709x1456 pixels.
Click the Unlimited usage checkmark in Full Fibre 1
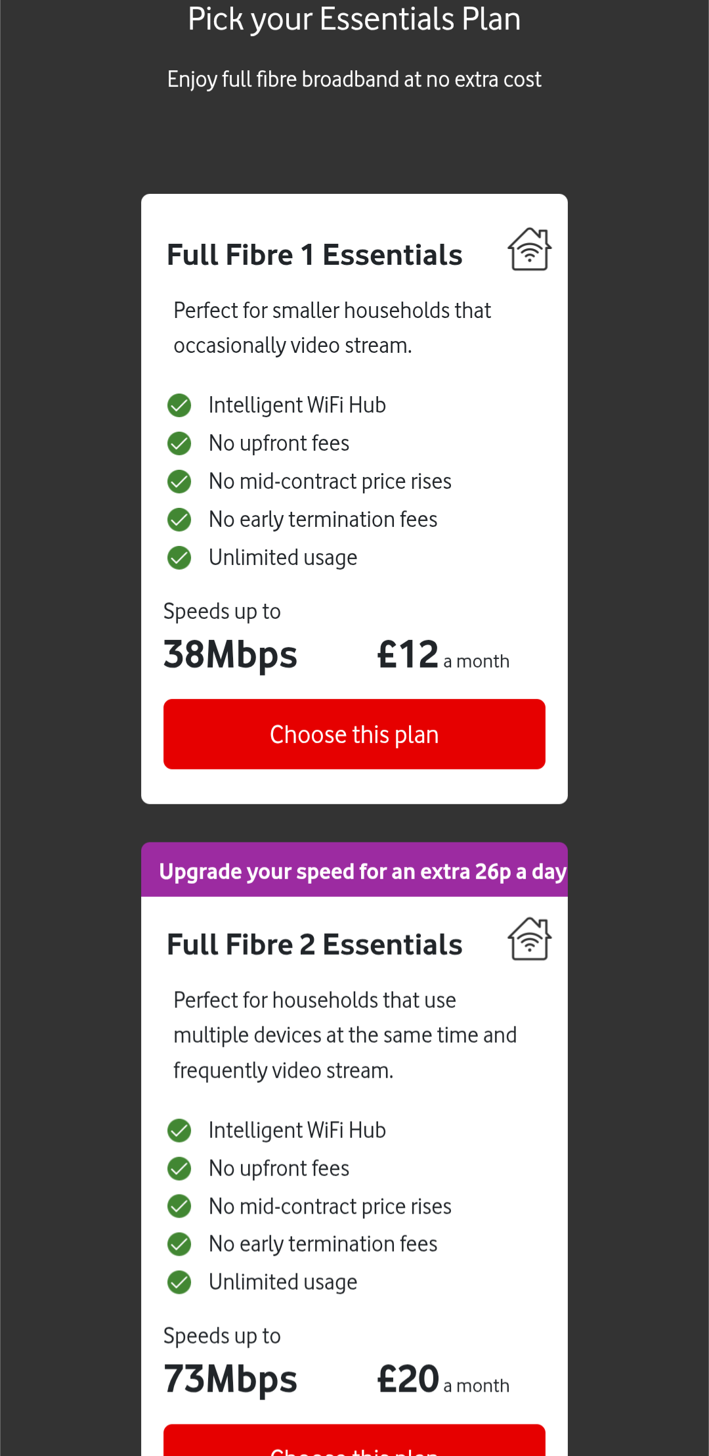click(179, 558)
